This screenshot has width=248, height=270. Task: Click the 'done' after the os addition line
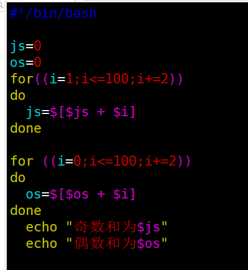point(25,210)
